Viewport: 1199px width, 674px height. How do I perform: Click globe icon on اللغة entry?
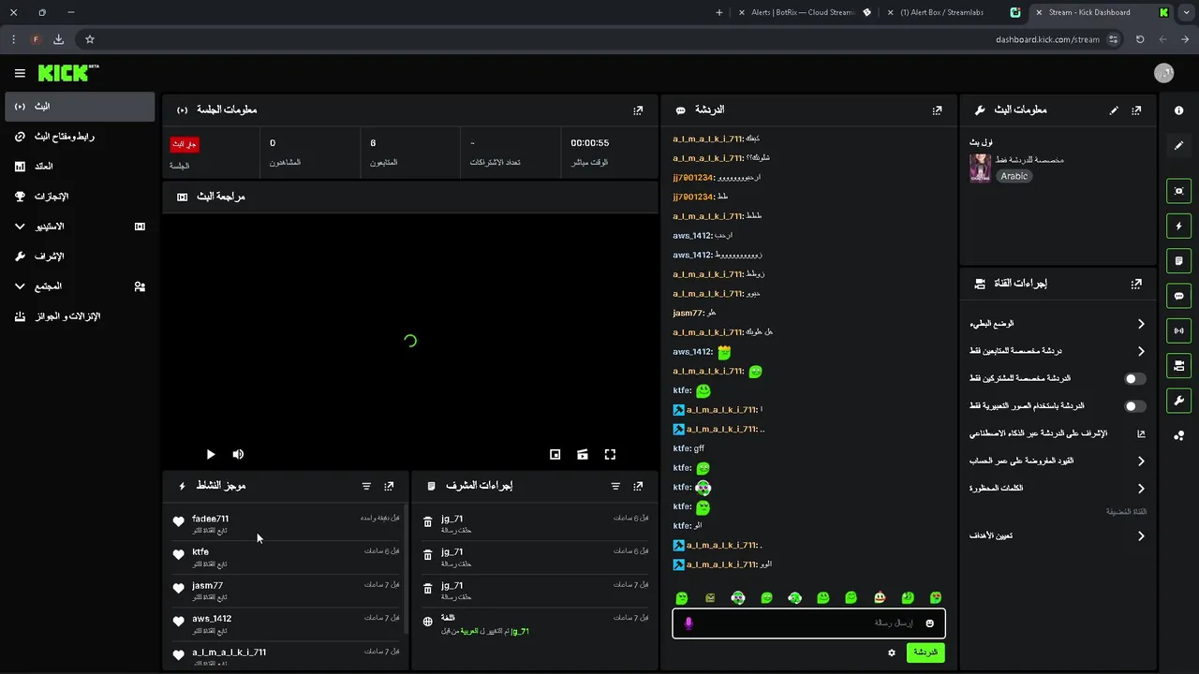(x=428, y=622)
